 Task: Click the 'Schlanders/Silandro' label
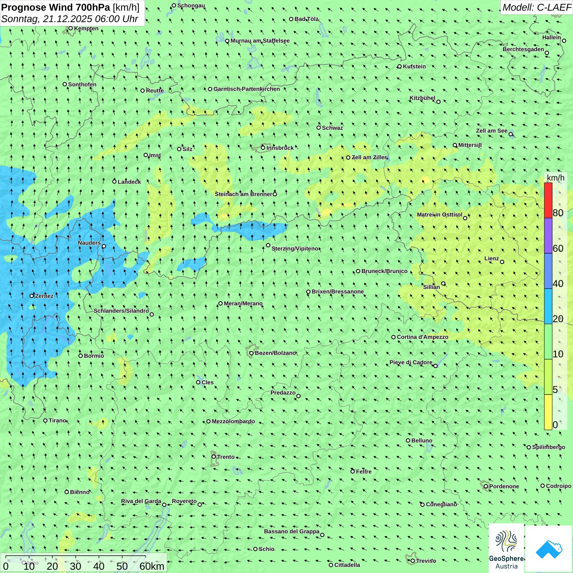[x=121, y=311]
